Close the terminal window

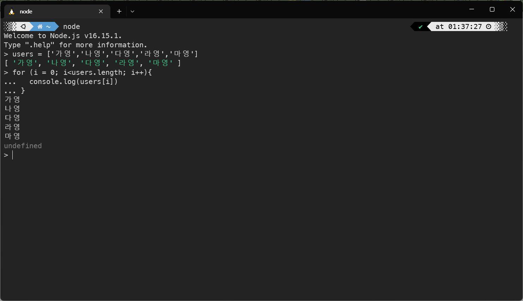coord(512,9)
